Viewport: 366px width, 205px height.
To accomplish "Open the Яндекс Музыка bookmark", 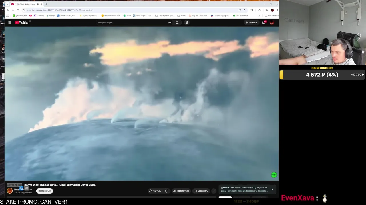I will click(89, 16).
